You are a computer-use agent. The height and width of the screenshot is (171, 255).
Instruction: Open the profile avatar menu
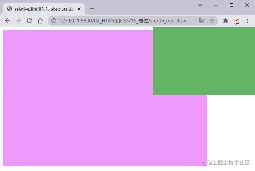click(x=237, y=21)
